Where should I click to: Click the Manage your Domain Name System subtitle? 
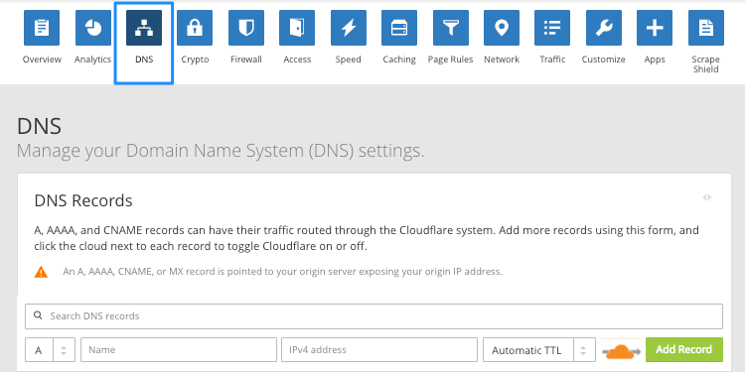(x=221, y=151)
